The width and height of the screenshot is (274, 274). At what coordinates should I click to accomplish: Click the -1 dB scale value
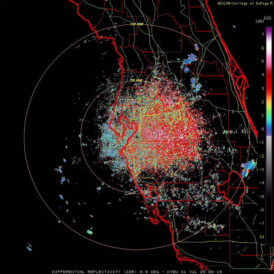[262, 142]
